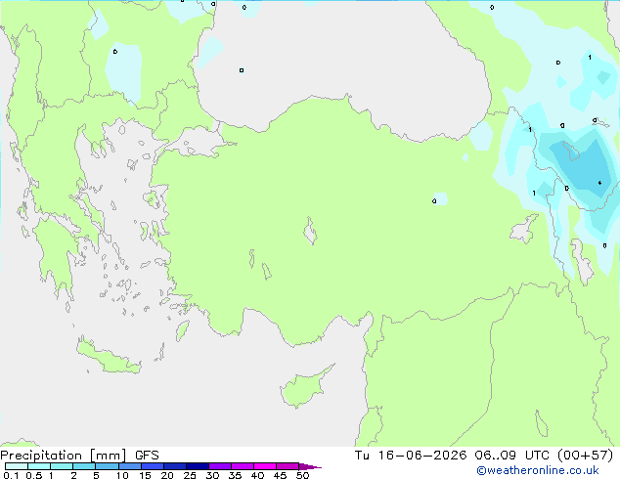Pick legend swatch between 40 and 45
This screenshot has height=479, width=620.
pos(265,466)
